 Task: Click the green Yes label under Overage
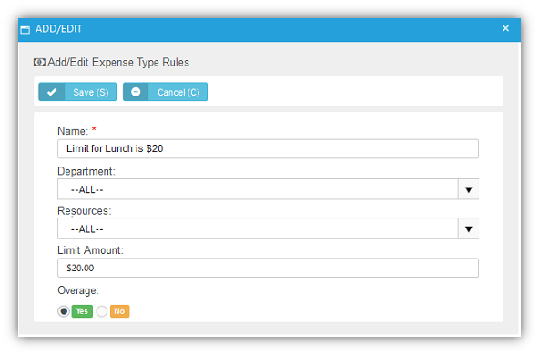click(82, 311)
